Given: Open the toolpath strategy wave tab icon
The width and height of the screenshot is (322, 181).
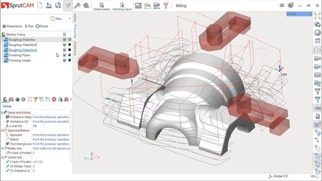Looking at the screenshot, I should click(x=30, y=100).
